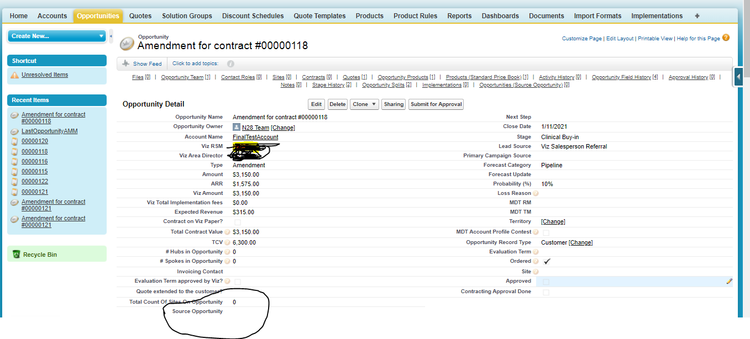The image size is (750, 339).
Task: Open the Home tab
Action: 19,16
